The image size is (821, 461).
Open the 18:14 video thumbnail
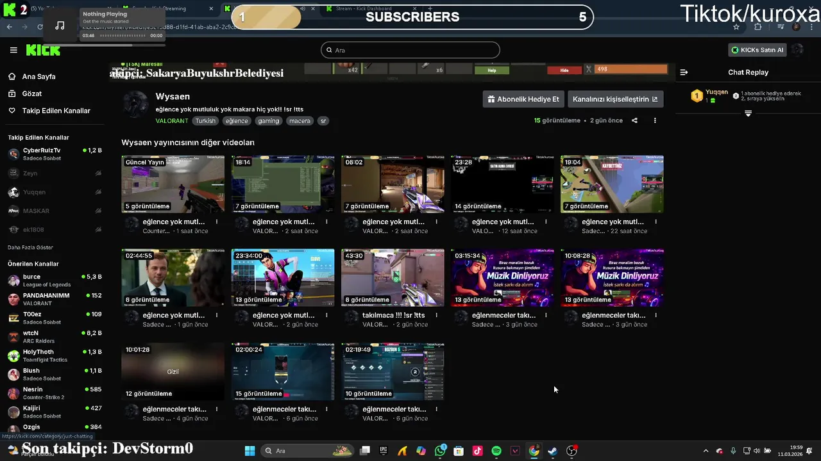click(283, 184)
